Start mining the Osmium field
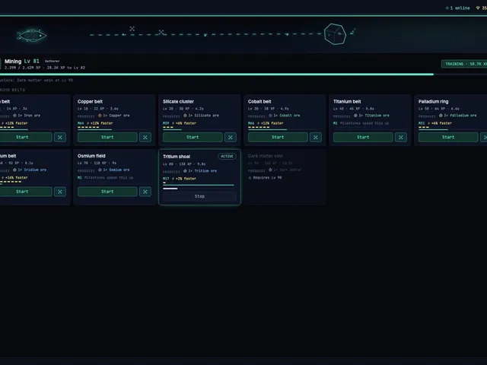This screenshot has height=365, width=487. (107, 192)
